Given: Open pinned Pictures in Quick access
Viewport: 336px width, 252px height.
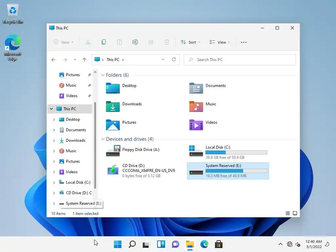Looking at the screenshot, I should point(73,75).
